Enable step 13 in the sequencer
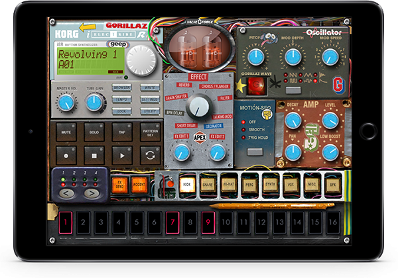This screenshot has width=398, height=278. (279, 222)
